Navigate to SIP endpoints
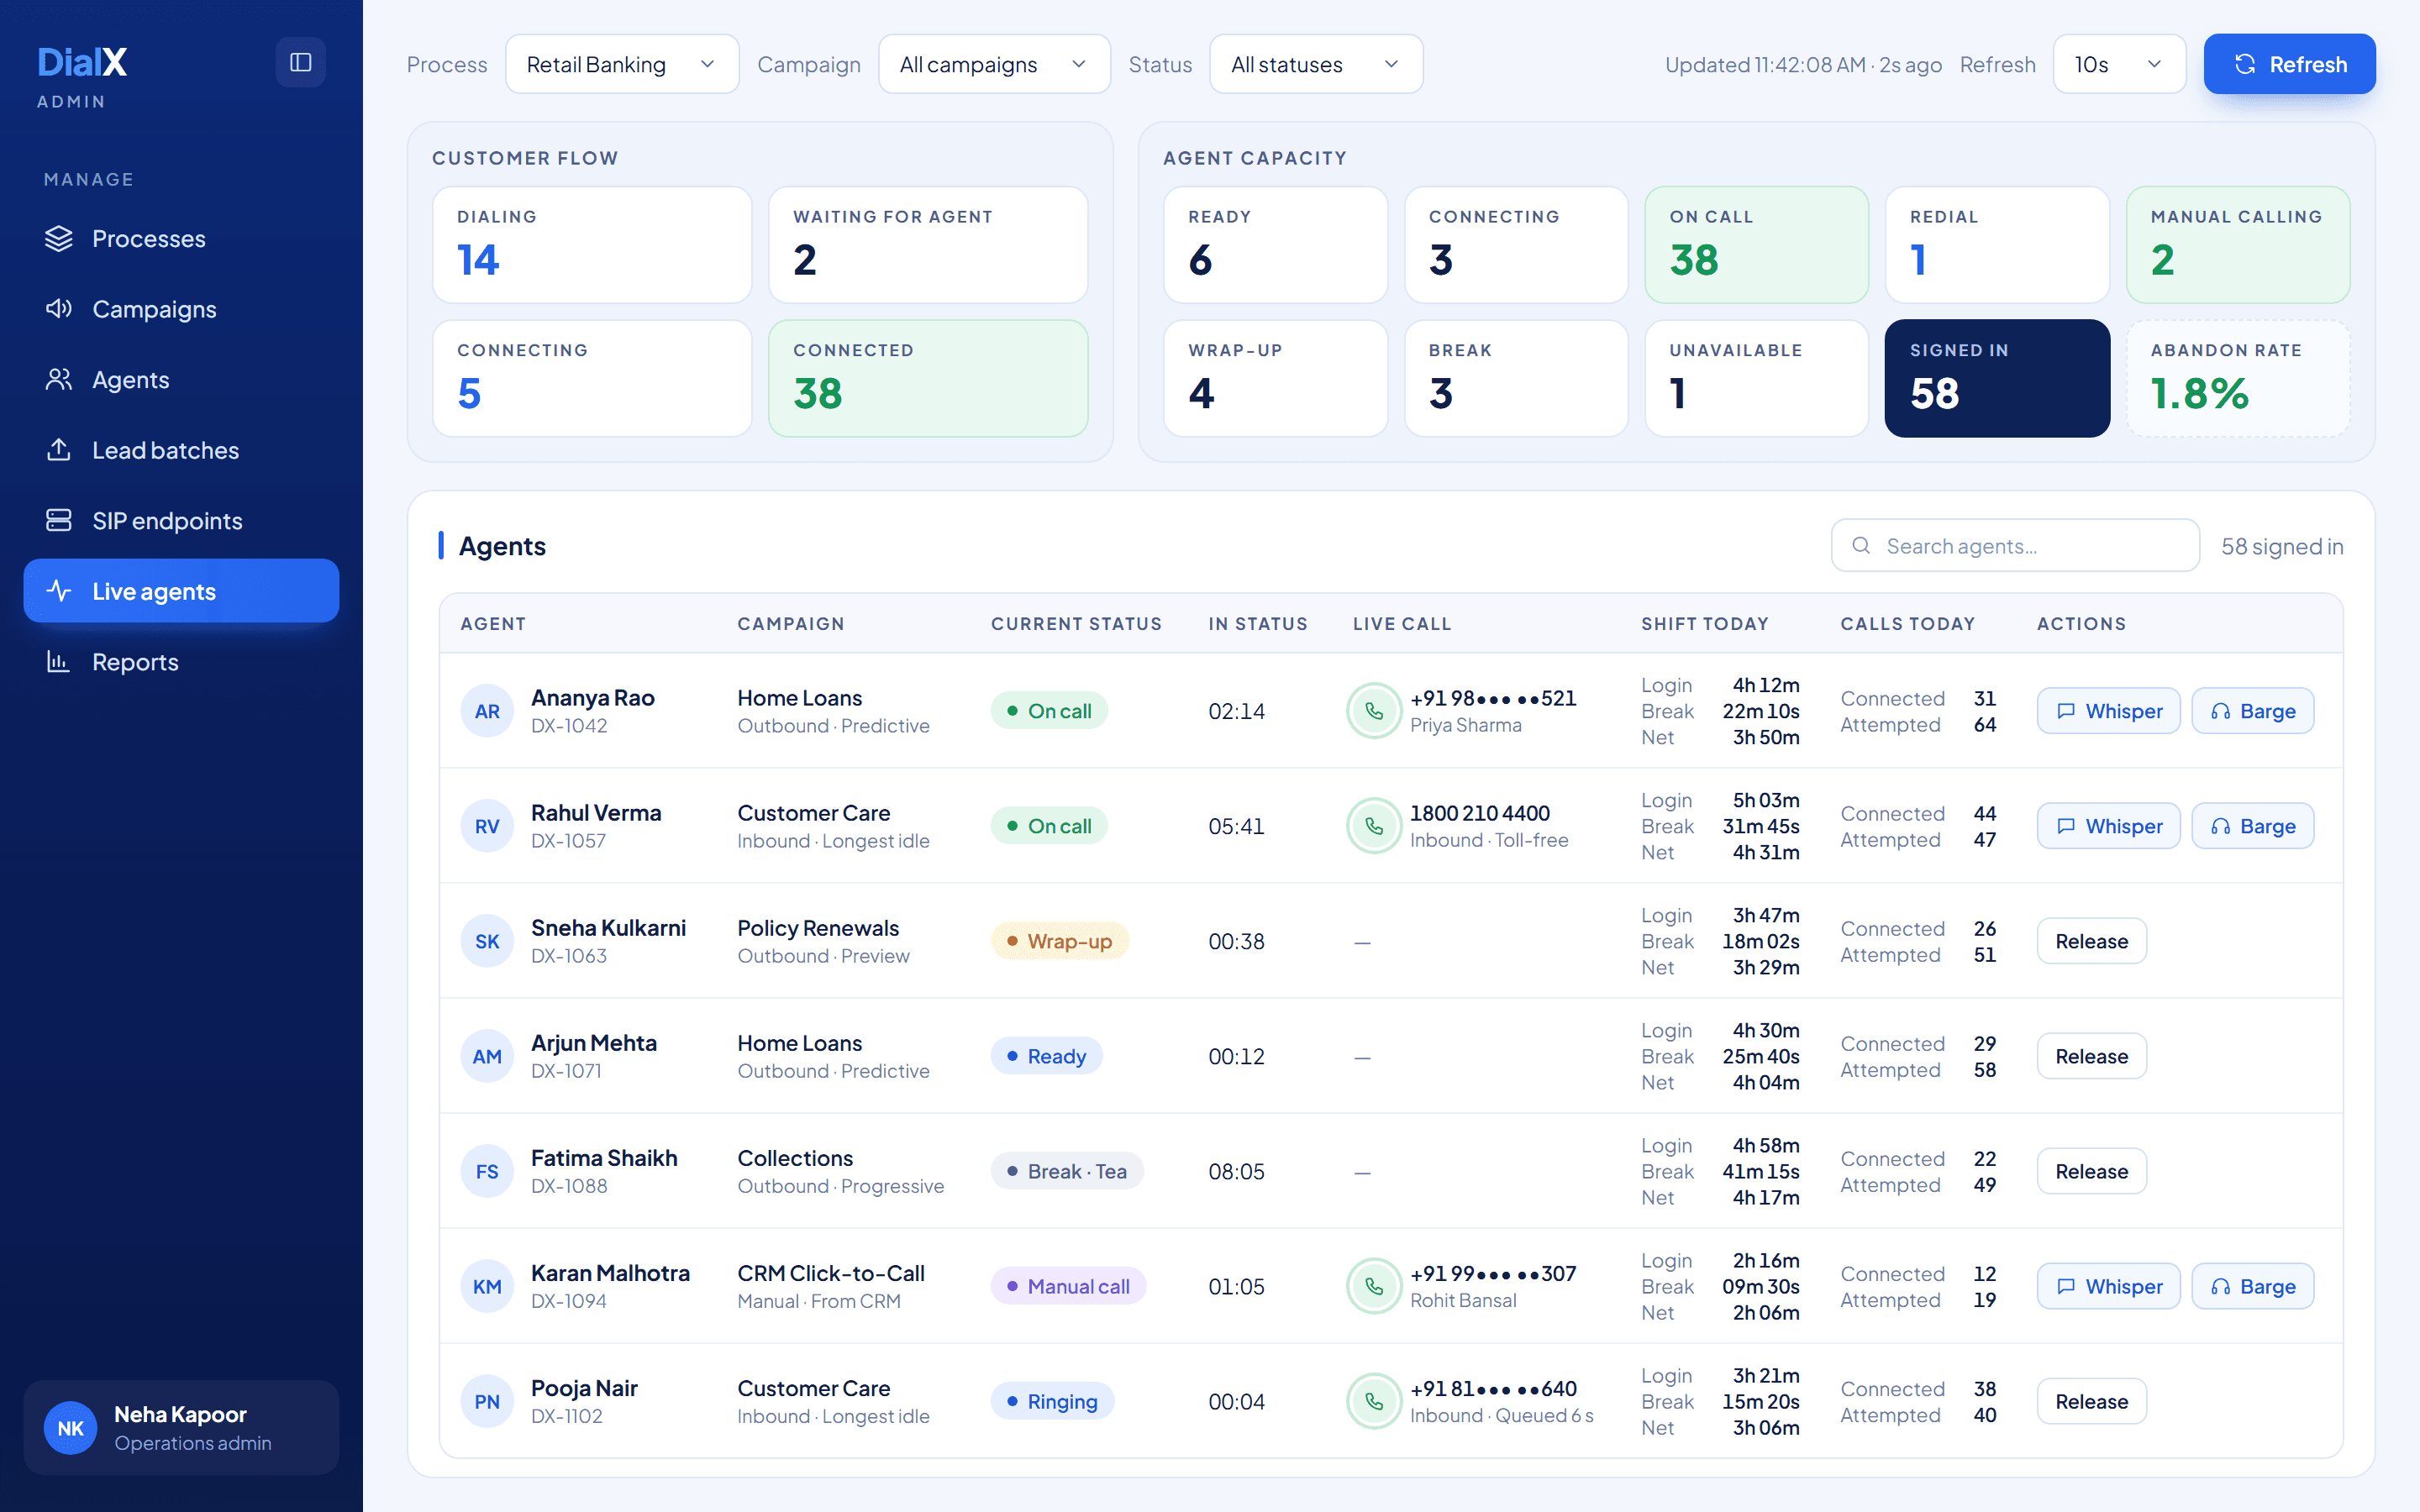2420x1512 pixels. pos(181,520)
